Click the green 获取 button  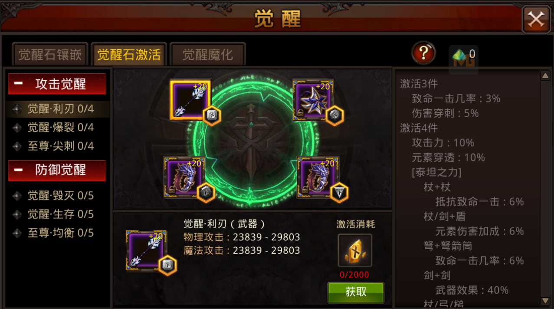click(356, 292)
